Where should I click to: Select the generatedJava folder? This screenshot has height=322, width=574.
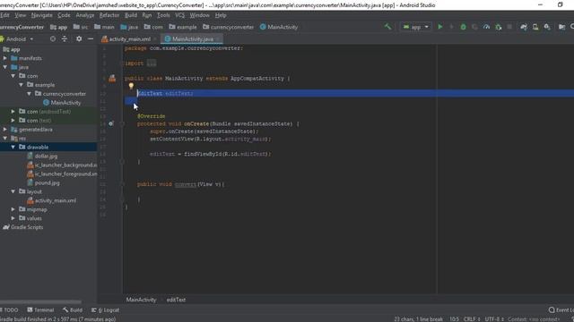(x=32, y=129)
